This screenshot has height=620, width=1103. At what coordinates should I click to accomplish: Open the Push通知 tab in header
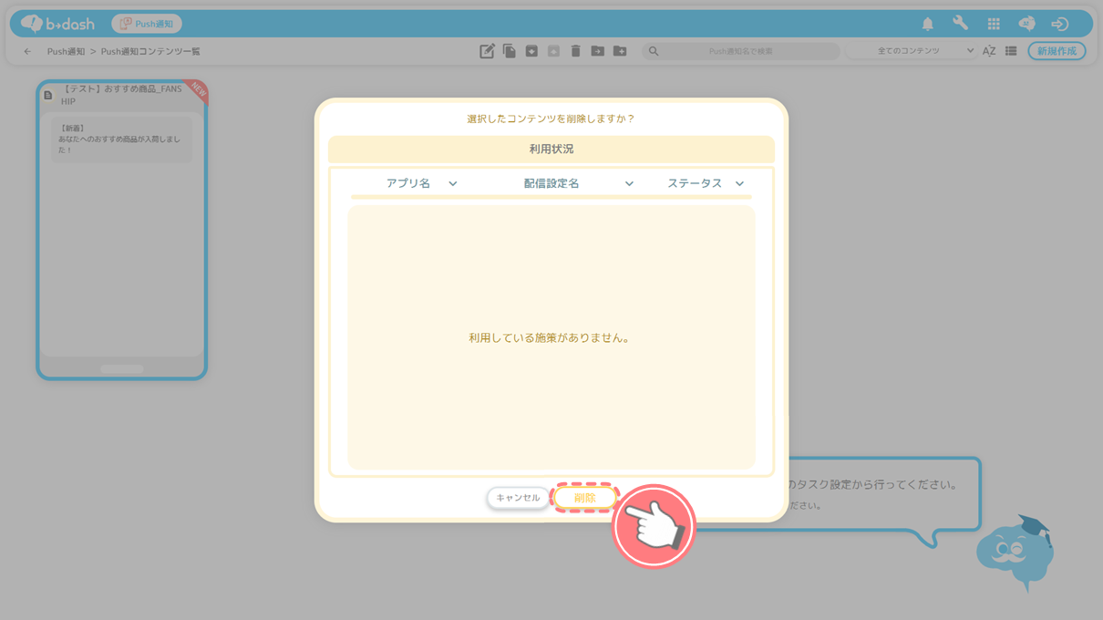(147, 24)
